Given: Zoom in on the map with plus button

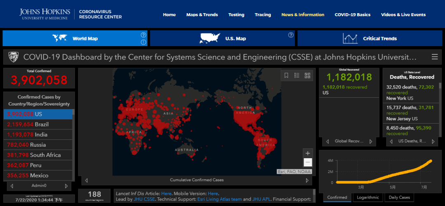Looking at the screenshot, I should point(308,153).
